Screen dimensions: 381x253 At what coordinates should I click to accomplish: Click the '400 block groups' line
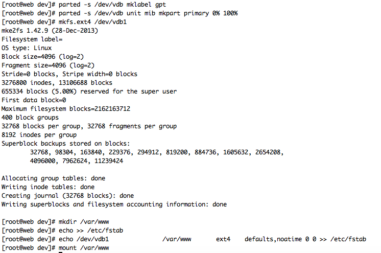click(x=30, y=118)
